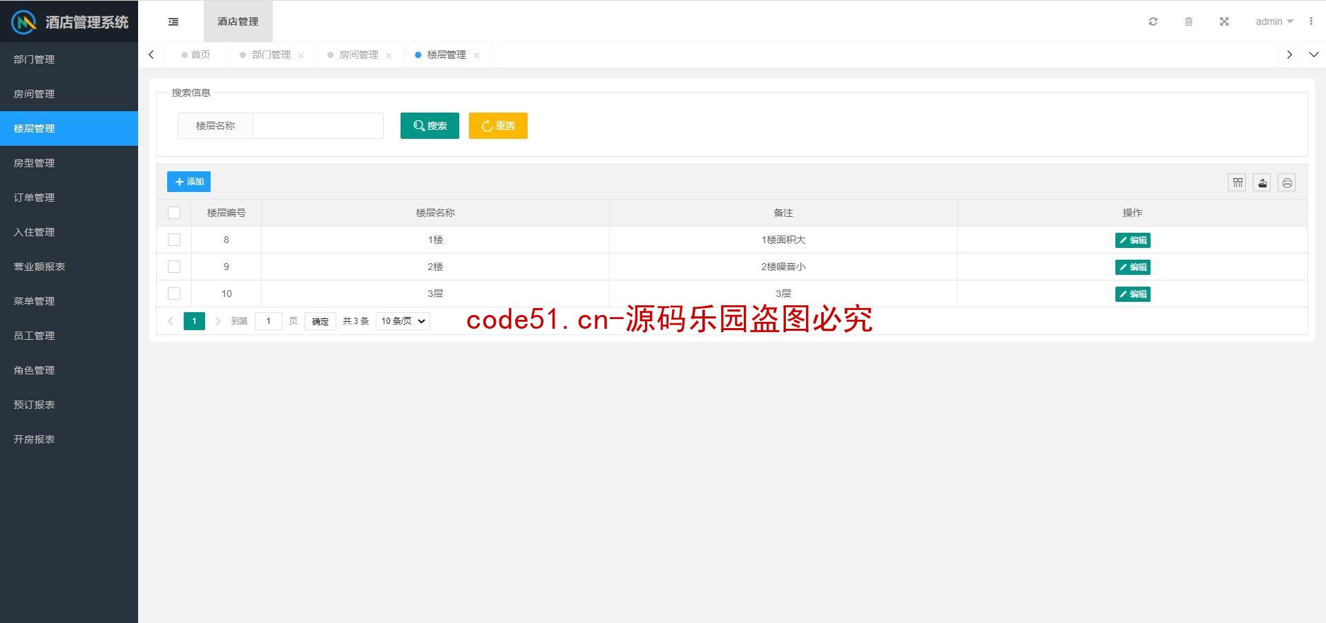Click the 2楼噪音小 remark cell
Viewport: 1326px width, 623px height.
(783, 267)
